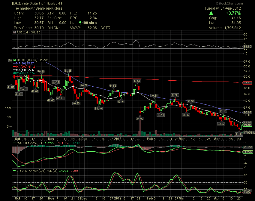This screenshot has height=201, width=255.
Task: Click the green line swatch before Slow STO
Action: (14, 171)
